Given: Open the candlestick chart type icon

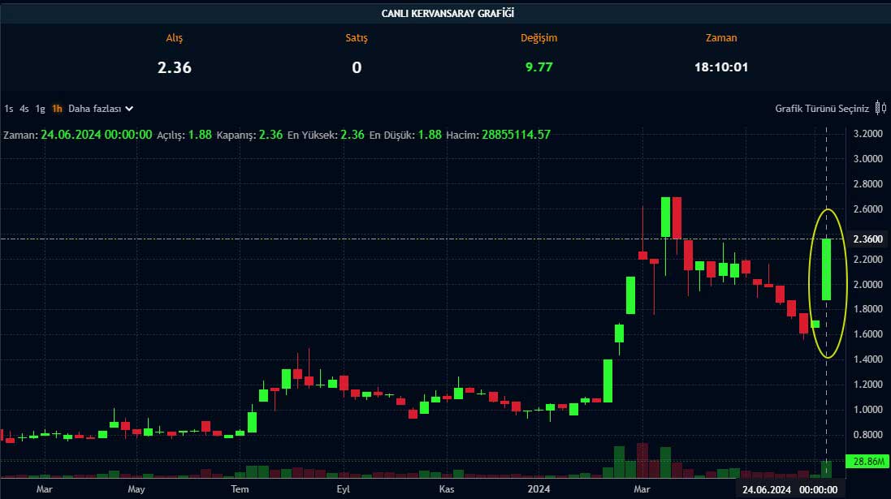Looking at the screenshot, I should coord(880,108).
